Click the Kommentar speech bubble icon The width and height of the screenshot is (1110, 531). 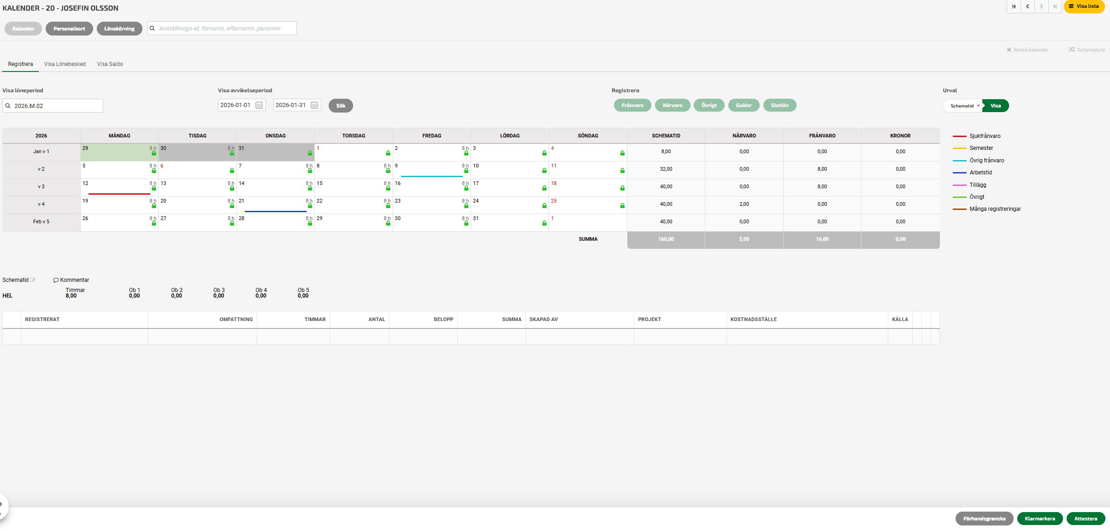tap(56, 280)
